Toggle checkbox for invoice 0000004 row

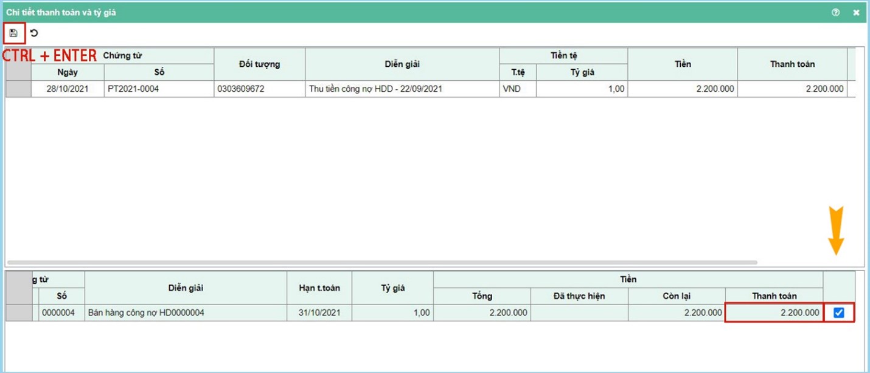point(839,313)
